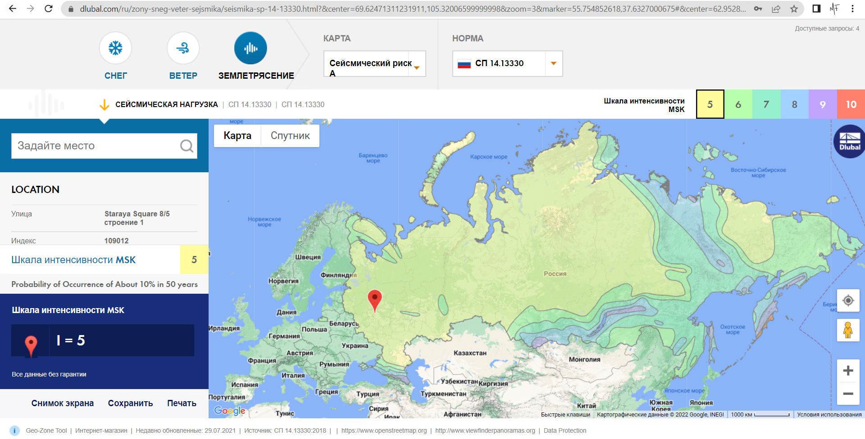The image size is (865, 439).
Task: Click Сохранить button
Action: click(130, 403)
